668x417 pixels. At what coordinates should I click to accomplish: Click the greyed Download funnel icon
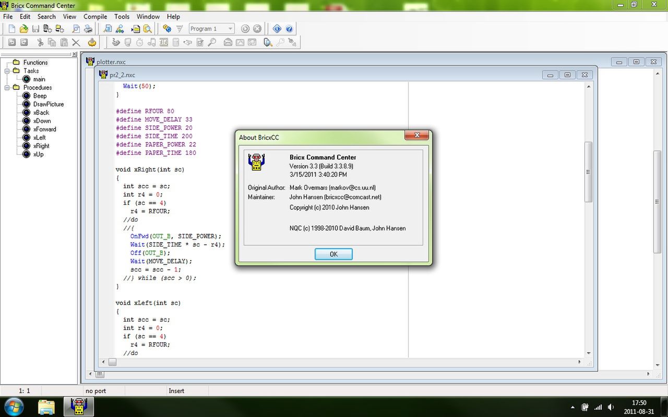tap(180, 29)
